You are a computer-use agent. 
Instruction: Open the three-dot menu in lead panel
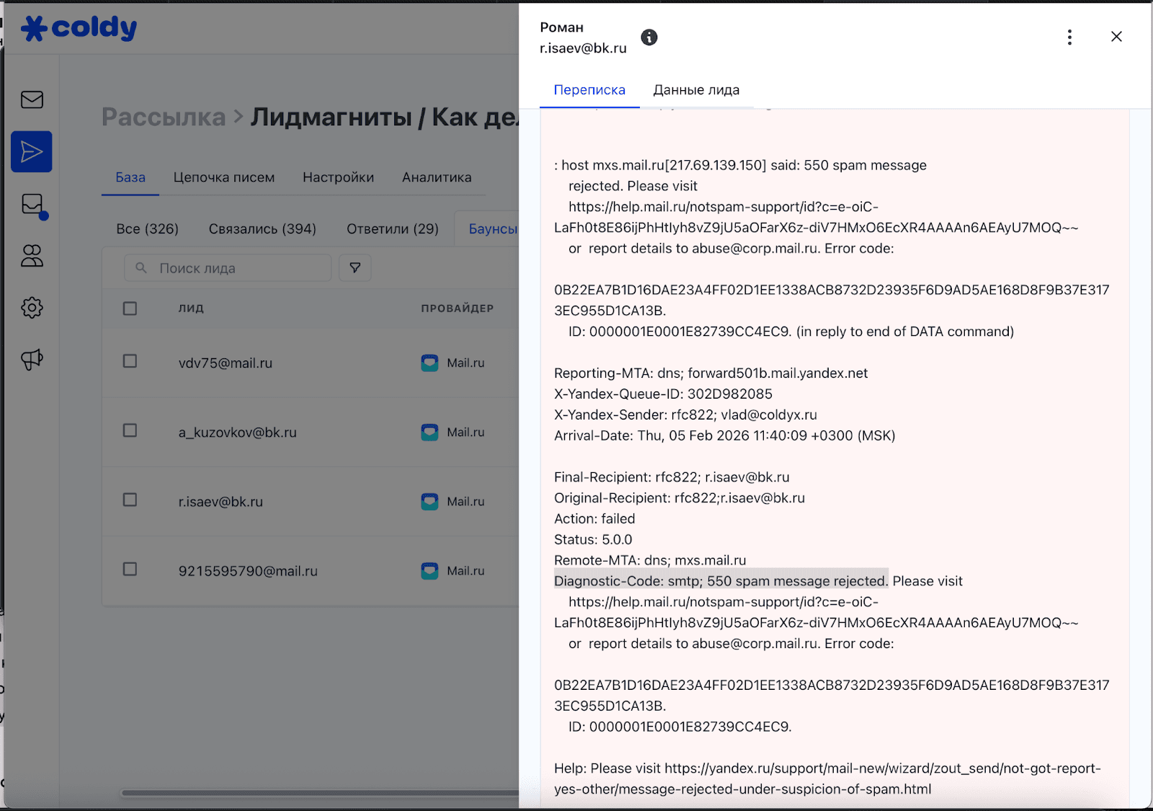[x=1069, y=37]
